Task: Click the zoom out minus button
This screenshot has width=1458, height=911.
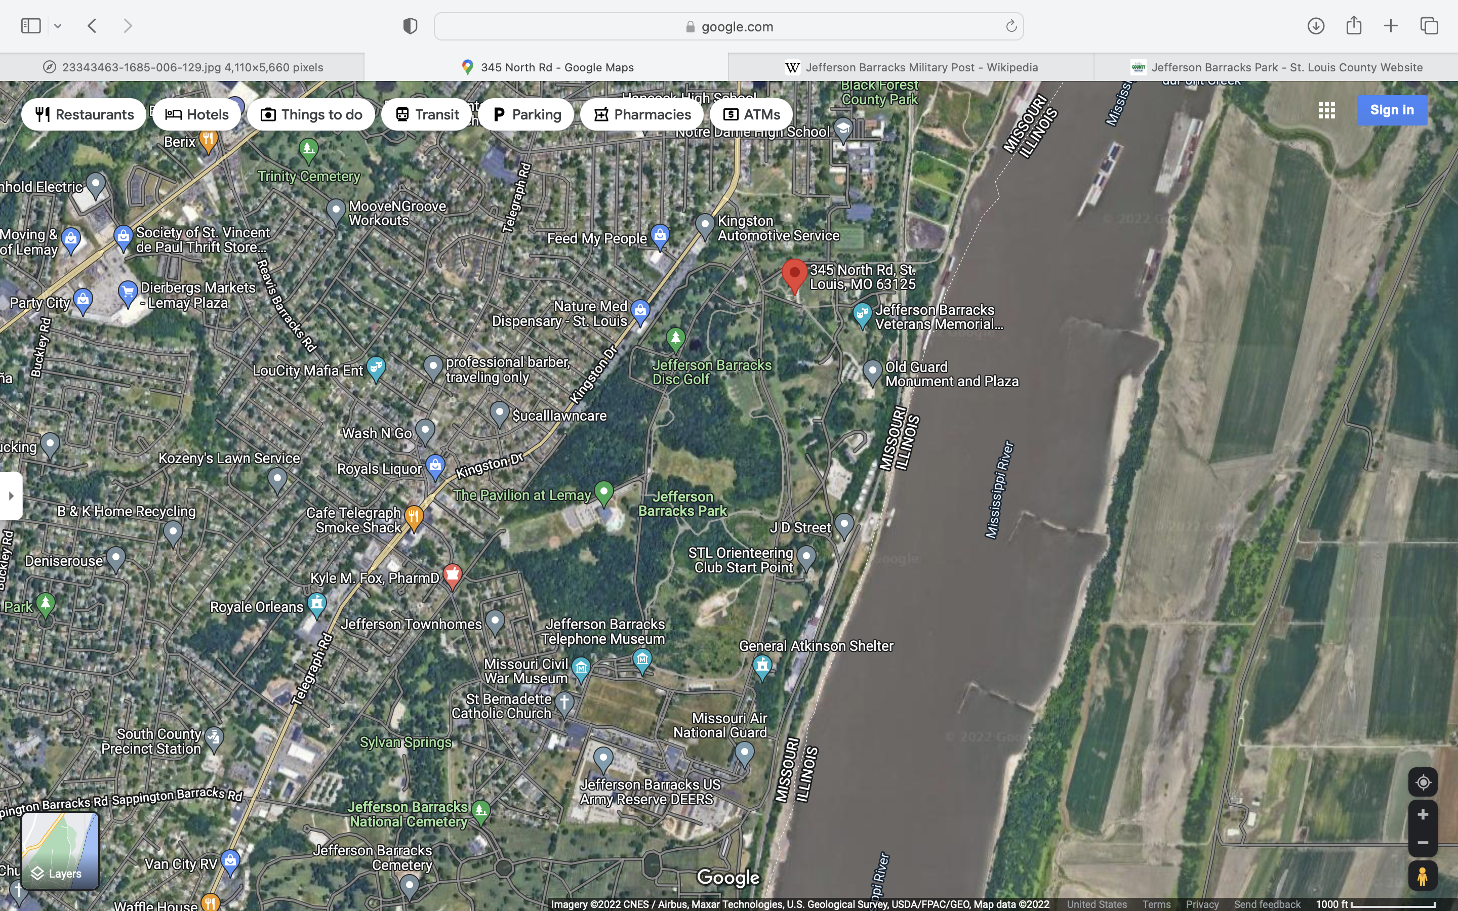Action: pos(1423,843)
